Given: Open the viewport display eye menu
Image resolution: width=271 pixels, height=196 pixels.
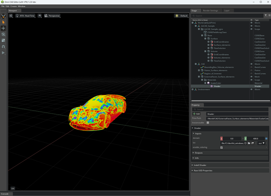Looking at the screenshot, I should click(x=40, y=16).
